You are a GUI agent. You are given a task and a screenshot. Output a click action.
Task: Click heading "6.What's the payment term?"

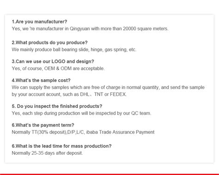(43, 125)
